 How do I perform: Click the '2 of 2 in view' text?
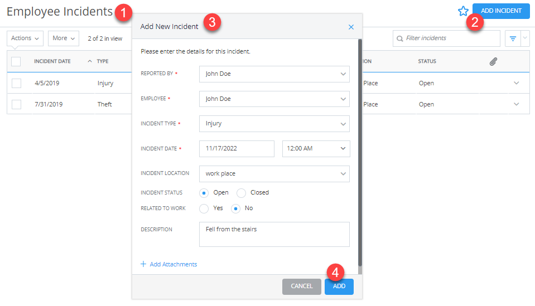pos(105,38)
